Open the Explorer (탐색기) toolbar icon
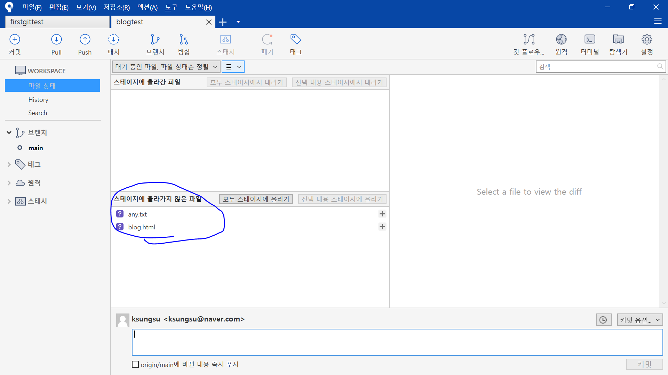This screenshot has width=668, height=375. pos(618,44)
